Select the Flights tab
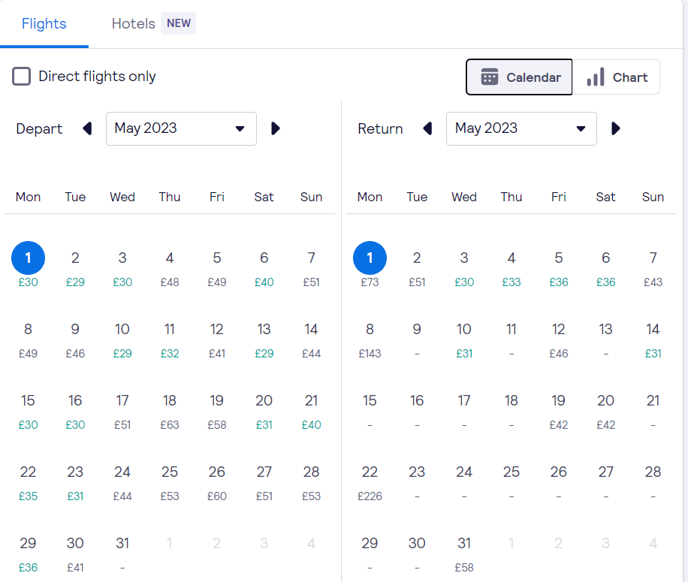Image resolution: width=688 pixels, height=582 pixels. [x=44, y=23]
